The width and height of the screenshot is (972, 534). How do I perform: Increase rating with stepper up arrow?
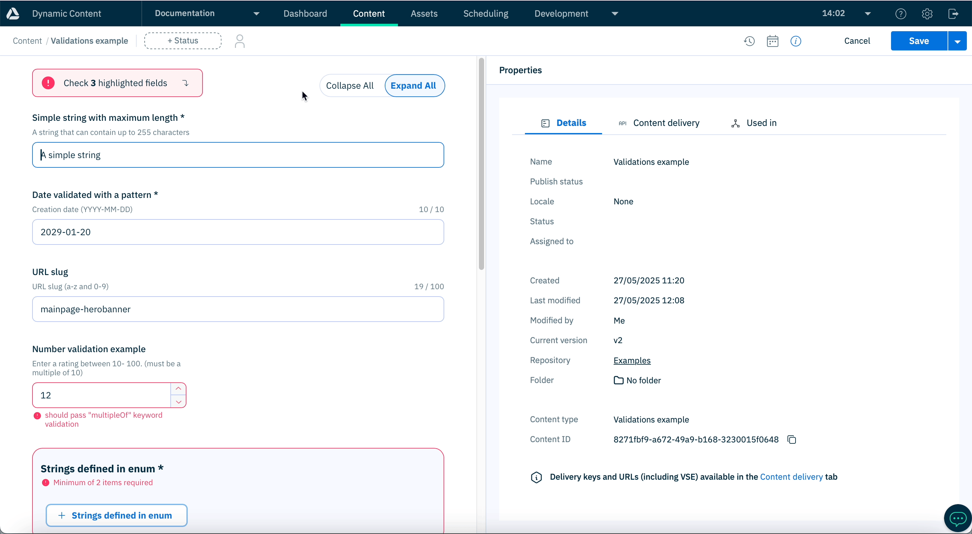[178, 388]
